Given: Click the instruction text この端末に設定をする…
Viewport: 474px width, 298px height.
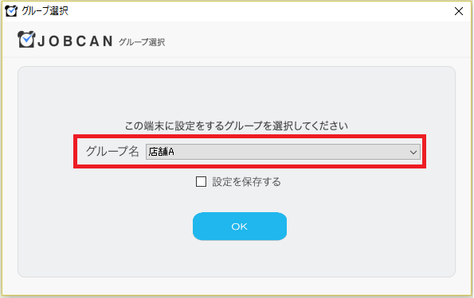Looking at the screenshot, I should 237,126.
